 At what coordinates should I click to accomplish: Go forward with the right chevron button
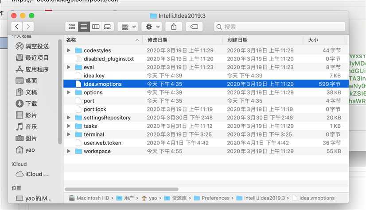[28, 27]
